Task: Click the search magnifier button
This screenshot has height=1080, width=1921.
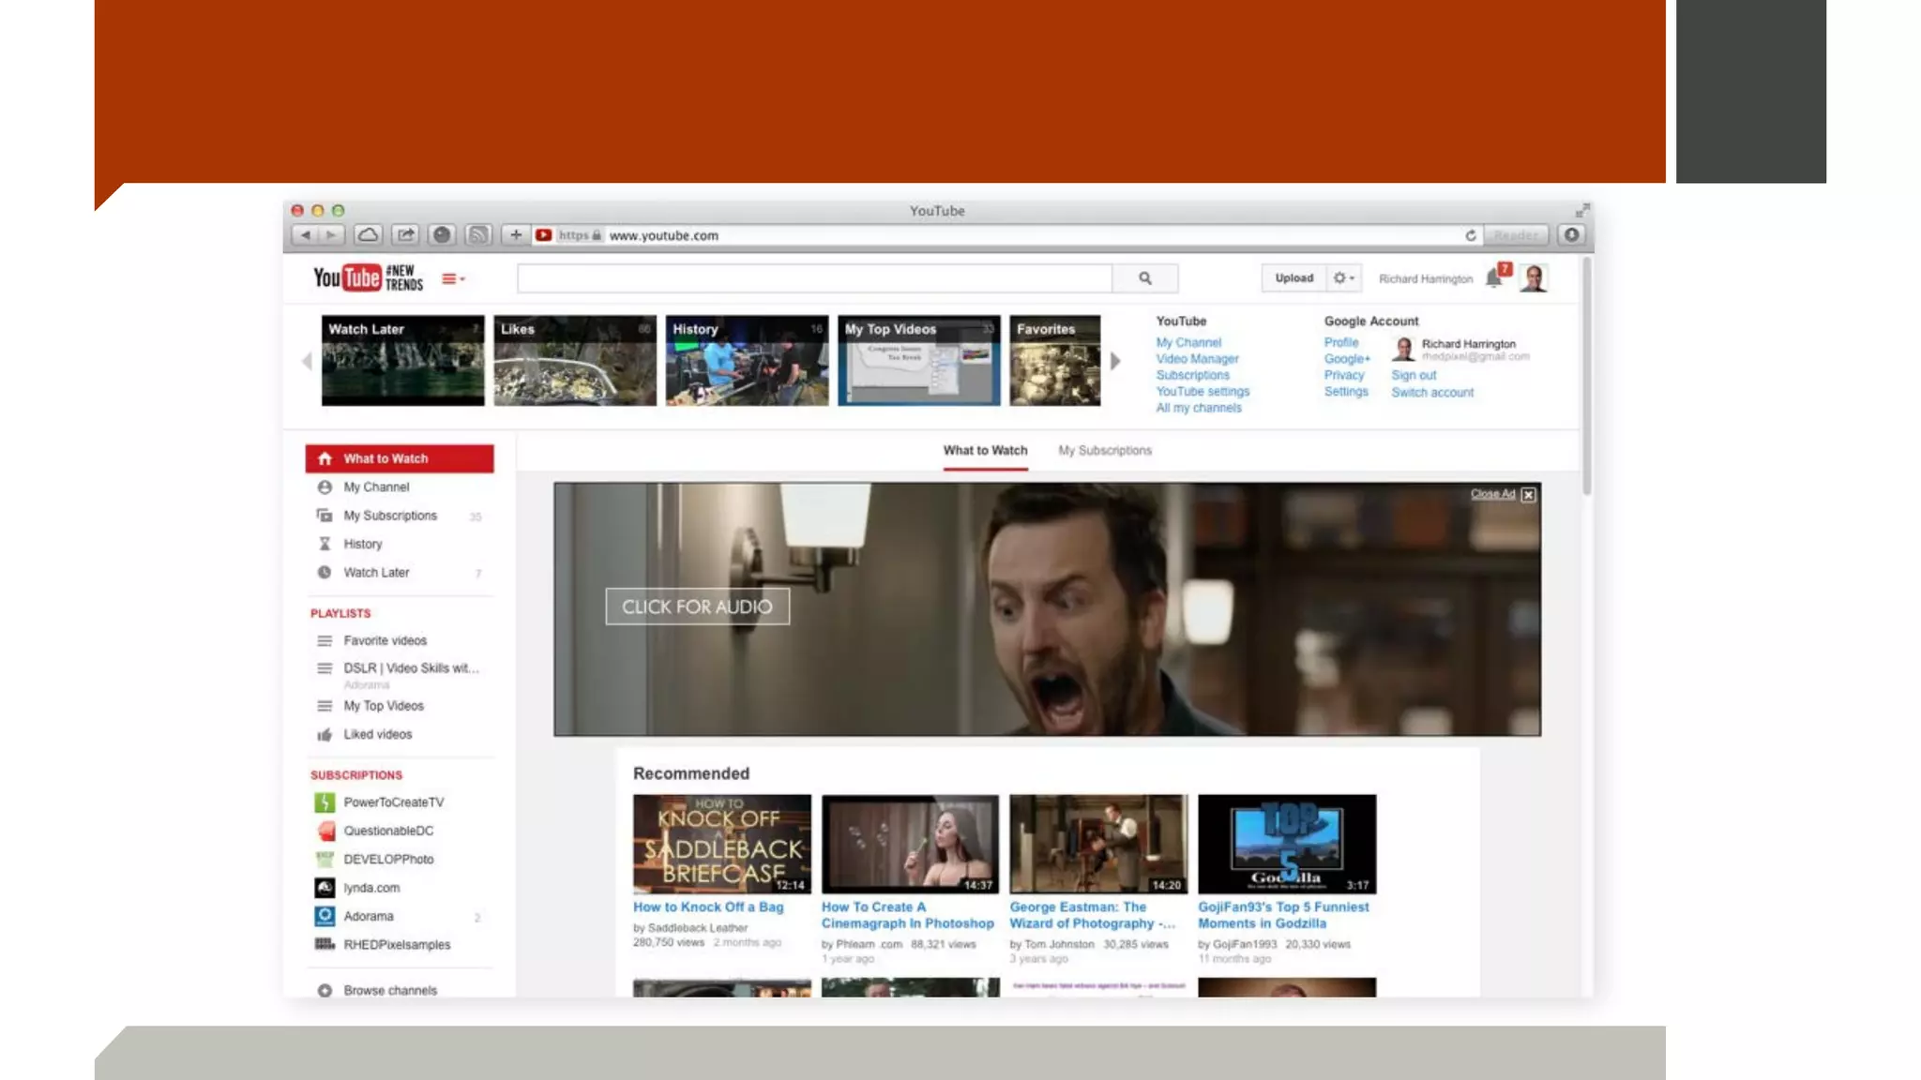Action: pyautogui.click(x=1144, y=278)
